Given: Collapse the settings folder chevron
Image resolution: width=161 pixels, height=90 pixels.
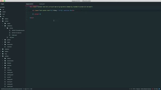Looking at the screenshot, I should point(0,56).
